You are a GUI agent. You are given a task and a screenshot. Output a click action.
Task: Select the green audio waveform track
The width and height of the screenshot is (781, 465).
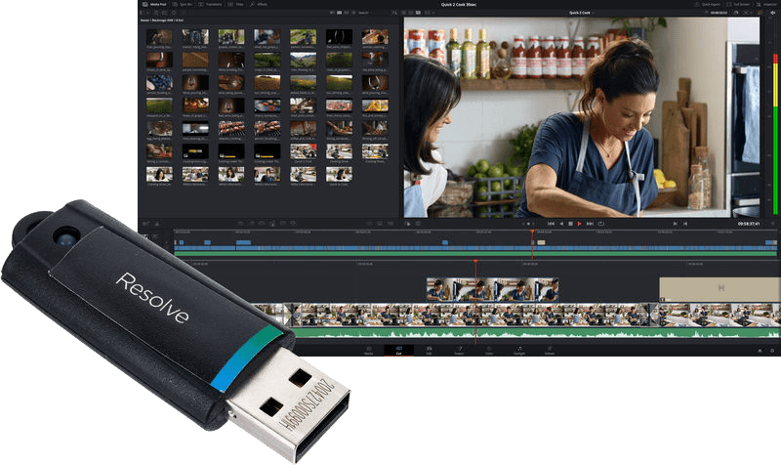point(538,333)
